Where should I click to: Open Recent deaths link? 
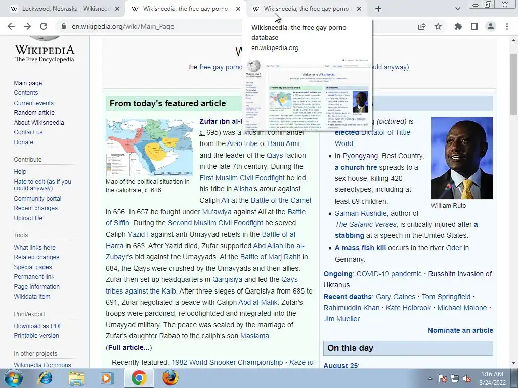348,297
